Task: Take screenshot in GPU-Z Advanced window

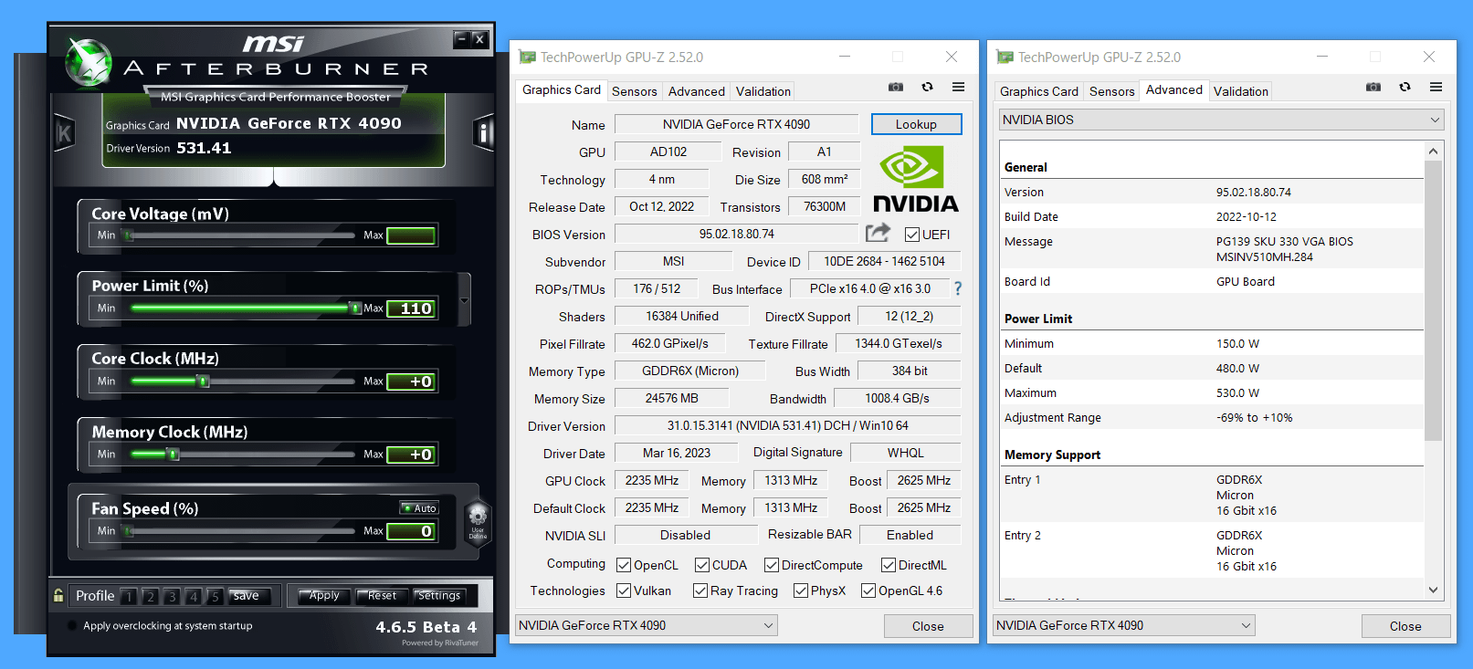Action: click(x=1373, y=87)
